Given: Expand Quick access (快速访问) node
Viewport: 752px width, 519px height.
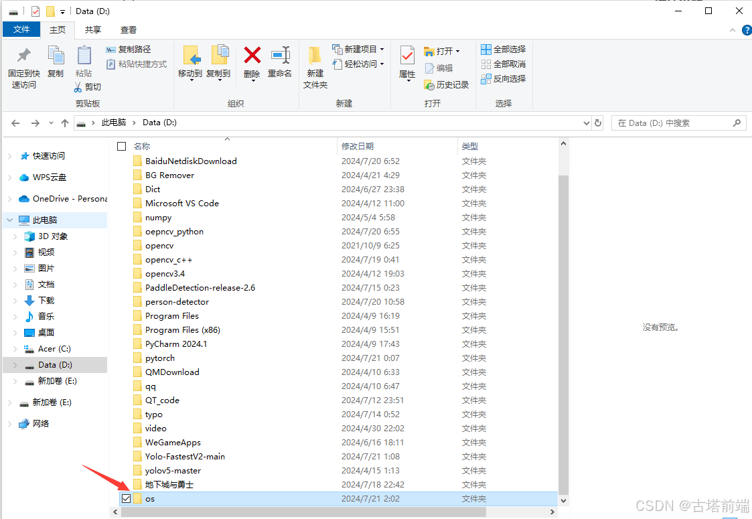Looking at the screenshot, I should coord(9,156).
